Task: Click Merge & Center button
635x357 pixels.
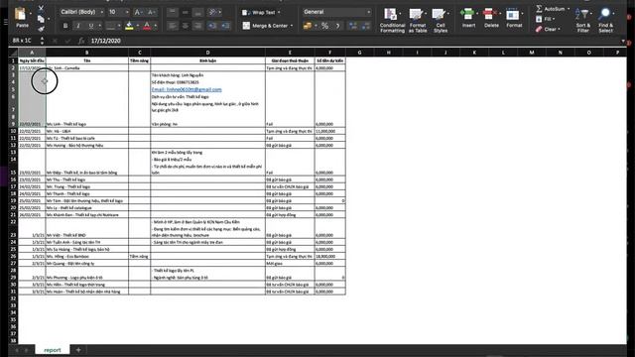Action: [x=265, y=26]
